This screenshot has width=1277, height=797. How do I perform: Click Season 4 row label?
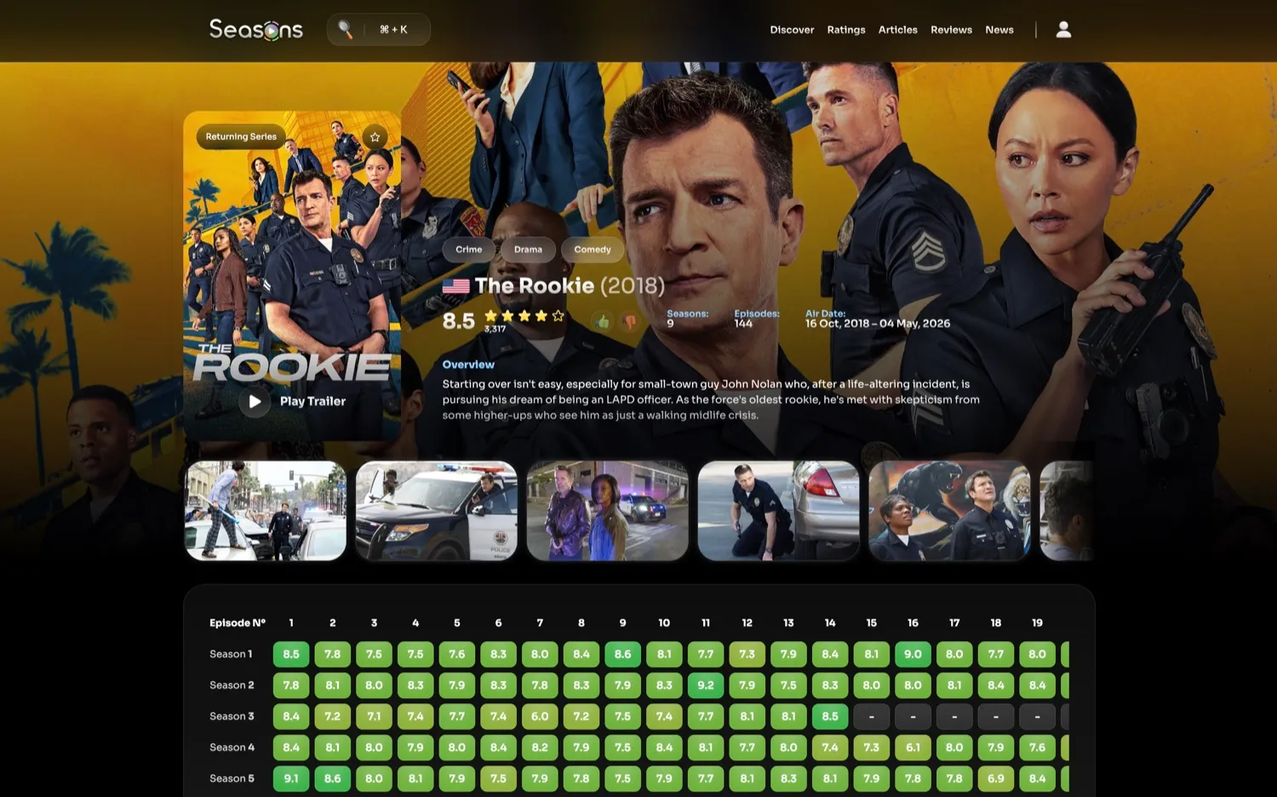click(x=232, y=748)
